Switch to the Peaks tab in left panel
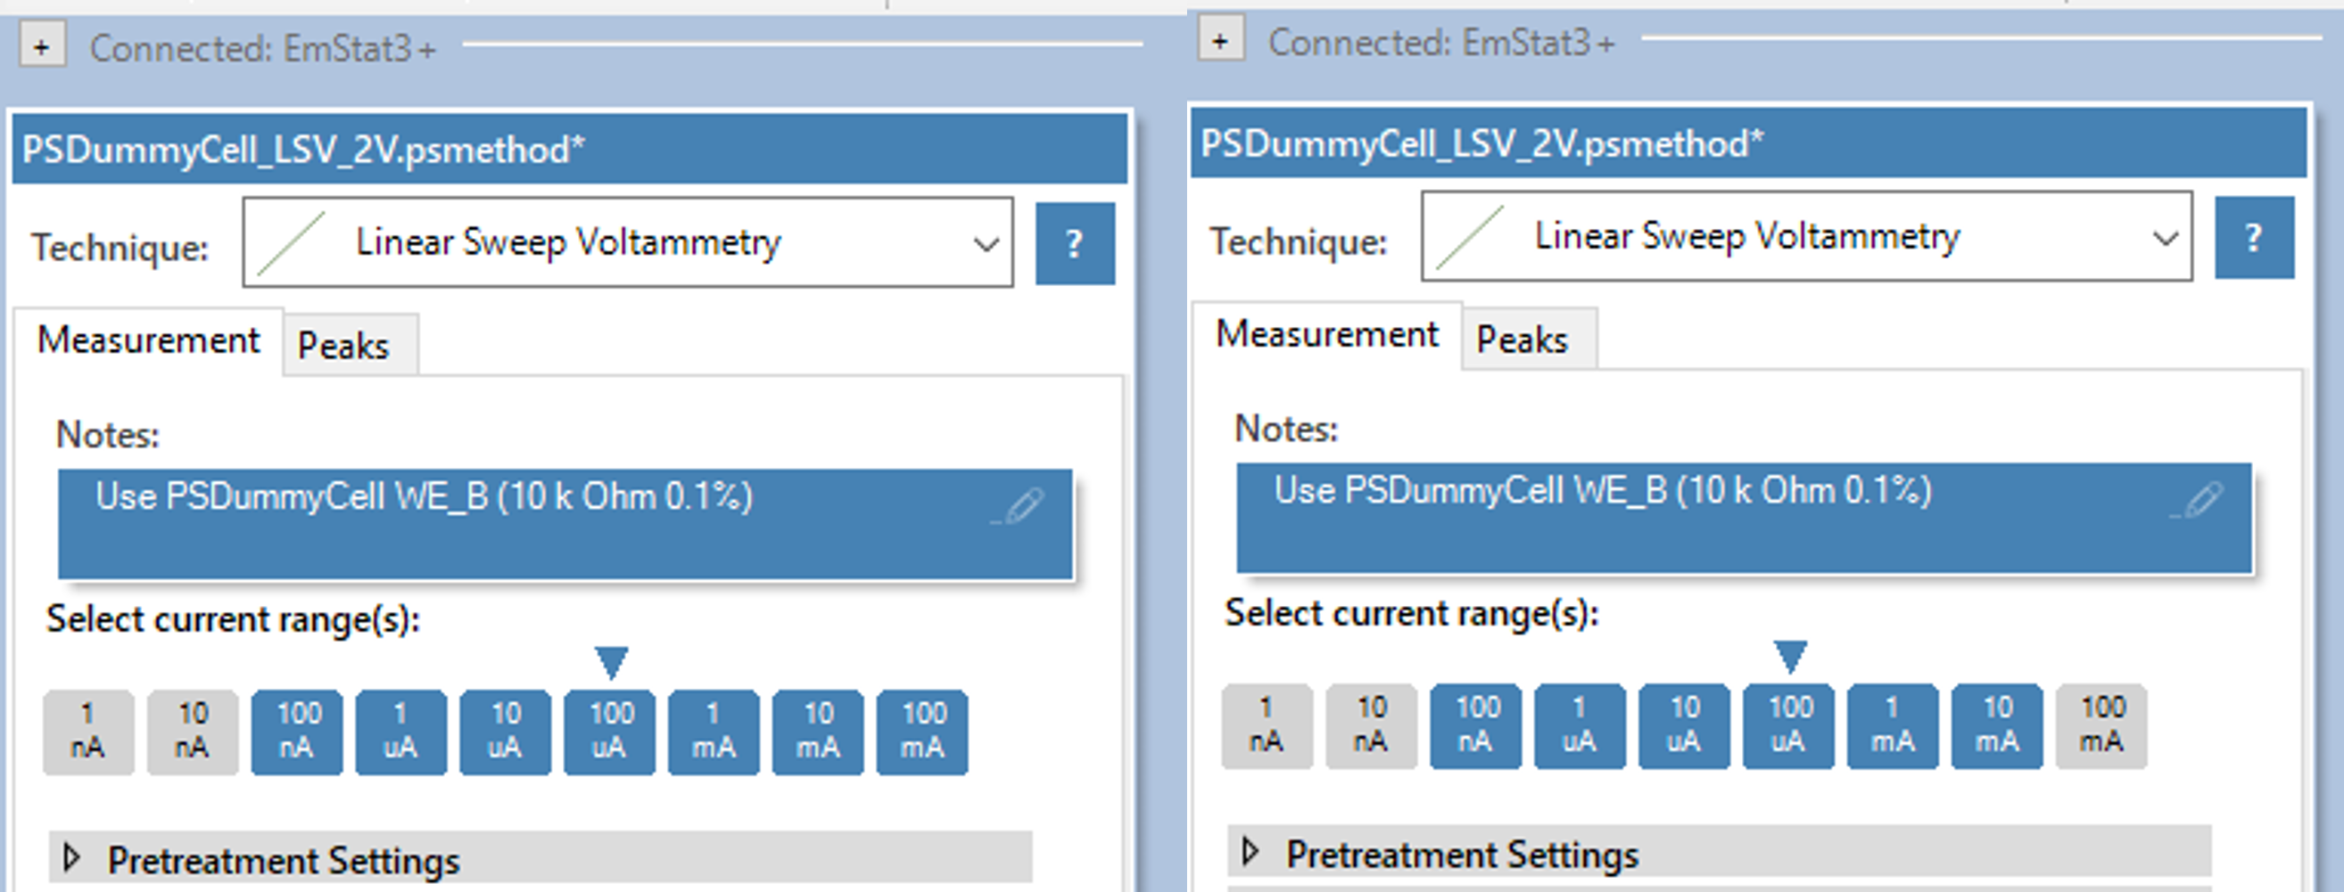This screenshot has height=892, width=2344. click(344, 346)
